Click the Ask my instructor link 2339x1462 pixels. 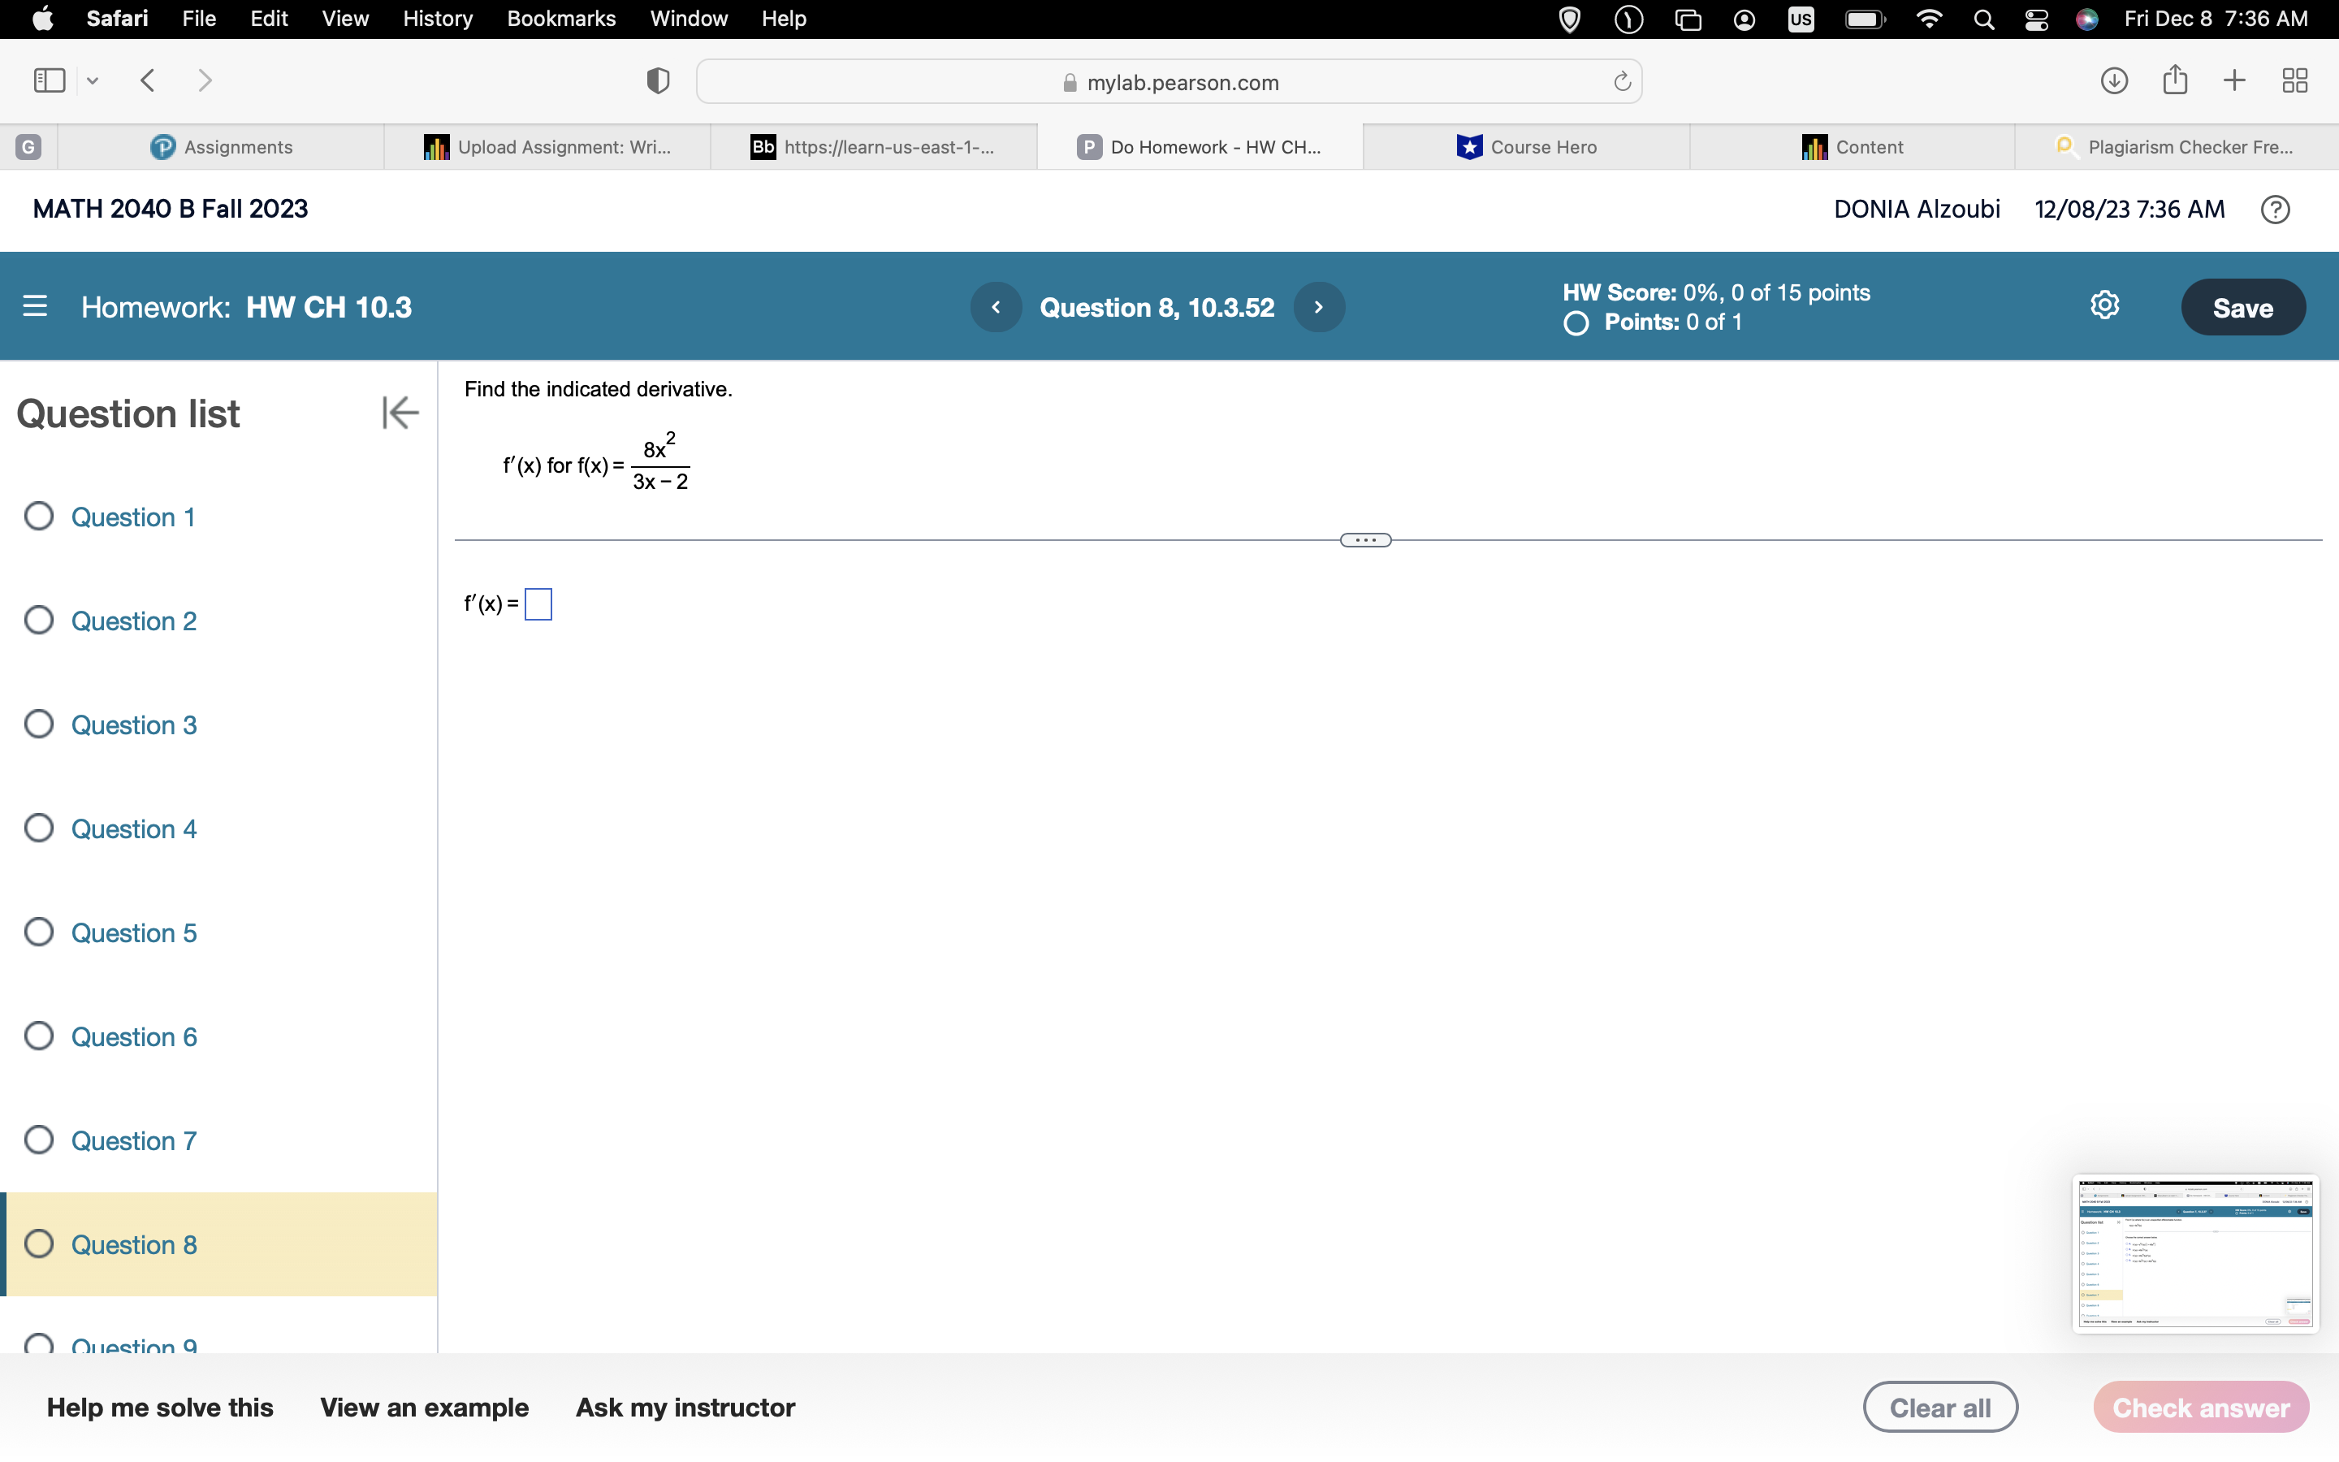click(685, 1407)
